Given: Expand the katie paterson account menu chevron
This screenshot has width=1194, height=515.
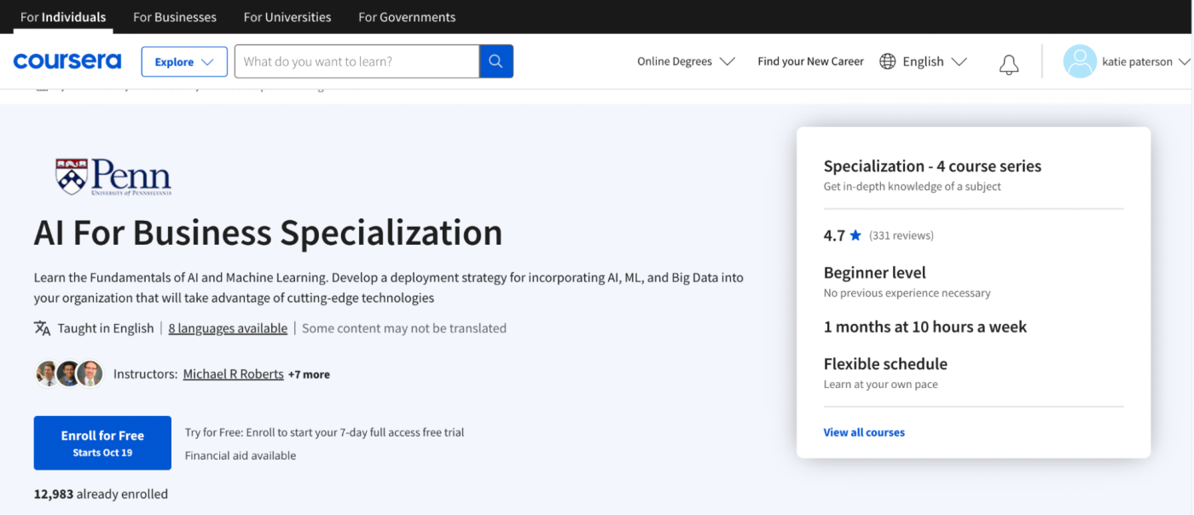Looking at the screenshot, I should pos(1183,61).
